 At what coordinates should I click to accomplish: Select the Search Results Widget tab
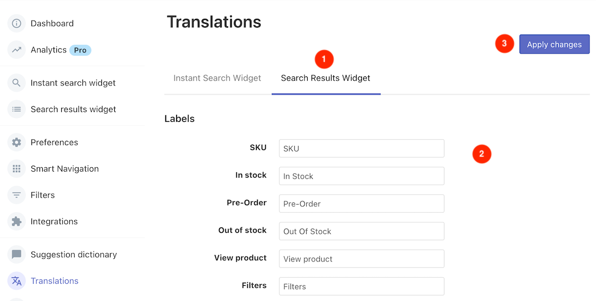pyautogui.click(x=326, y=78)
